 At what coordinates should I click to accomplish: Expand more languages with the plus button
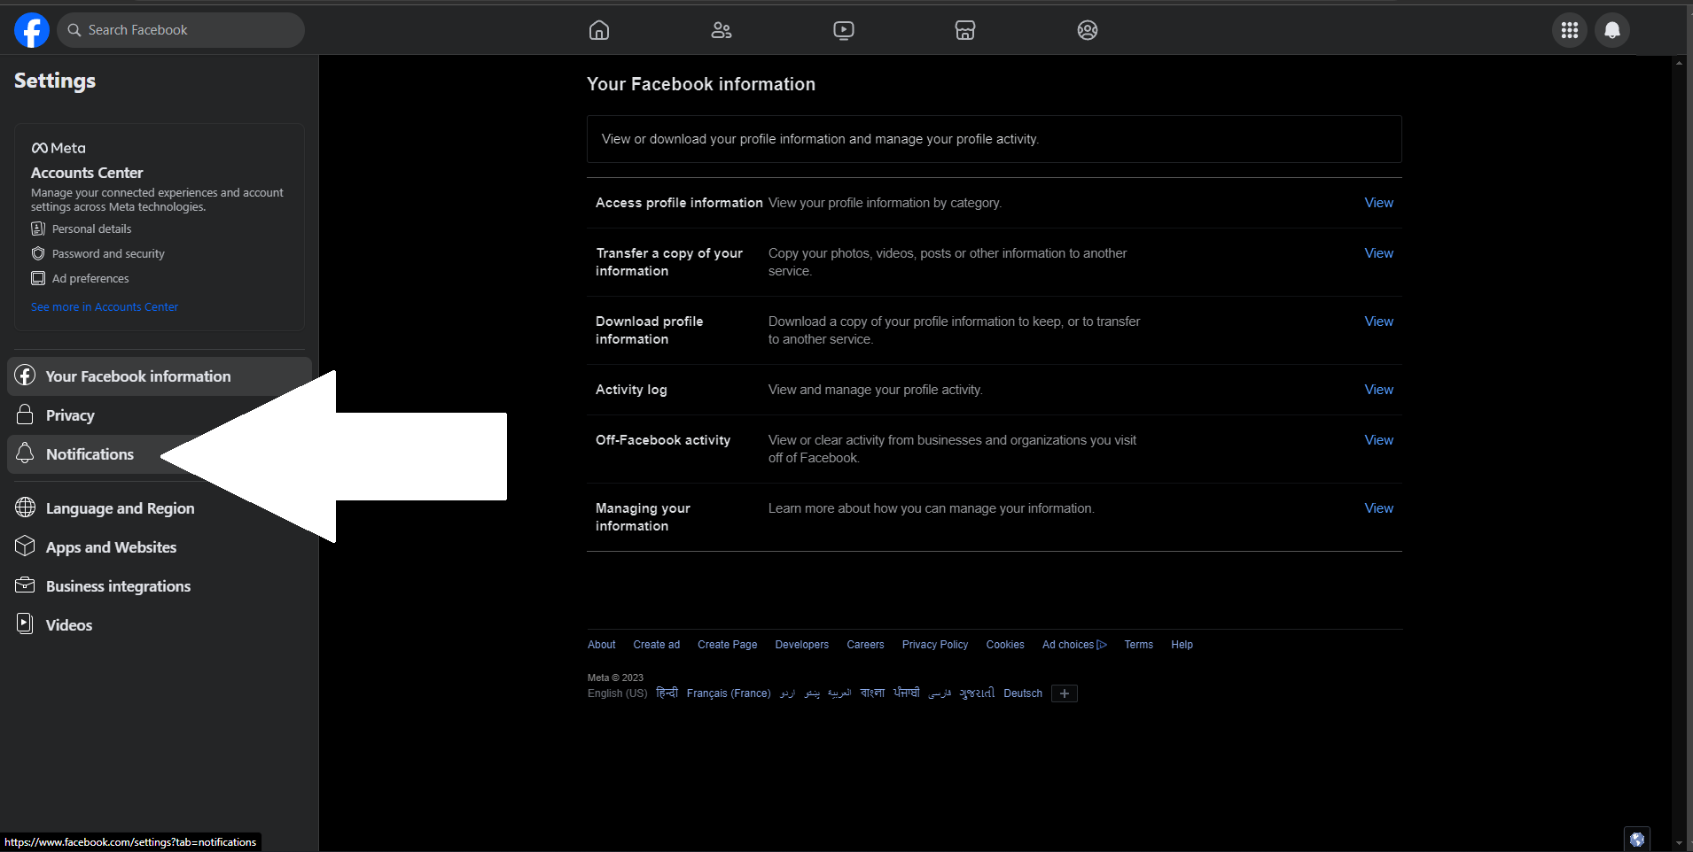tap(1064, 693)
